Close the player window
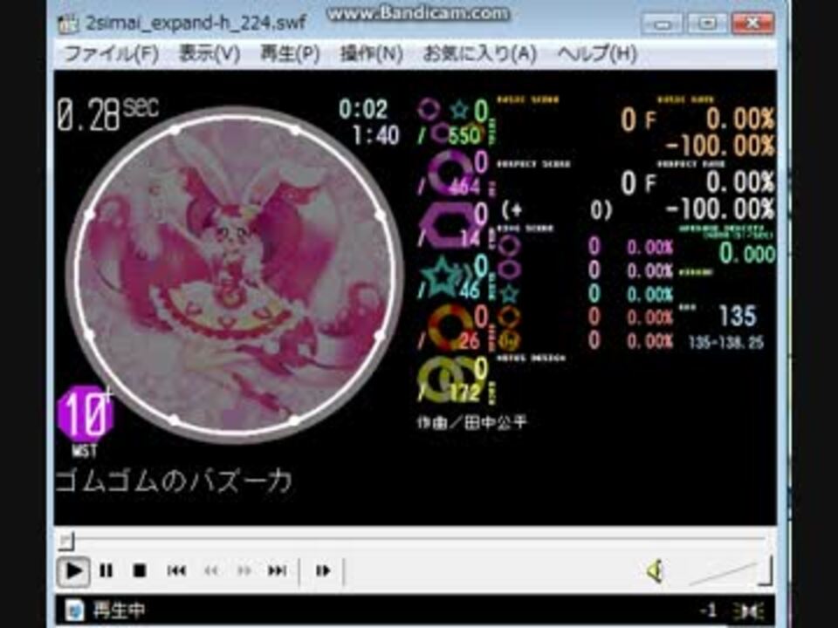This screenshot has height=628, width=838. [x=752, y=24]
